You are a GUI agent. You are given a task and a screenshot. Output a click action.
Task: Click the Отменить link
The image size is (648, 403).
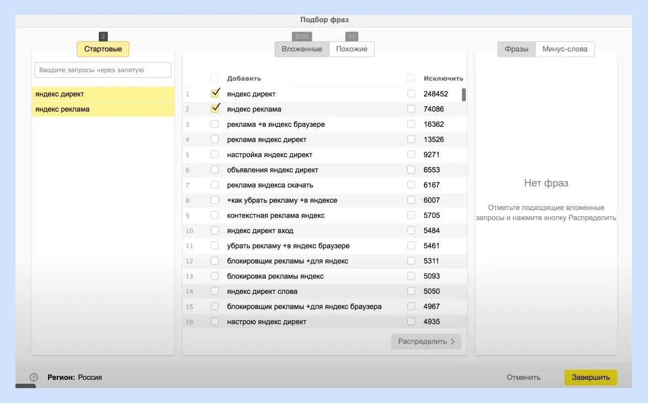coord(524,378)
